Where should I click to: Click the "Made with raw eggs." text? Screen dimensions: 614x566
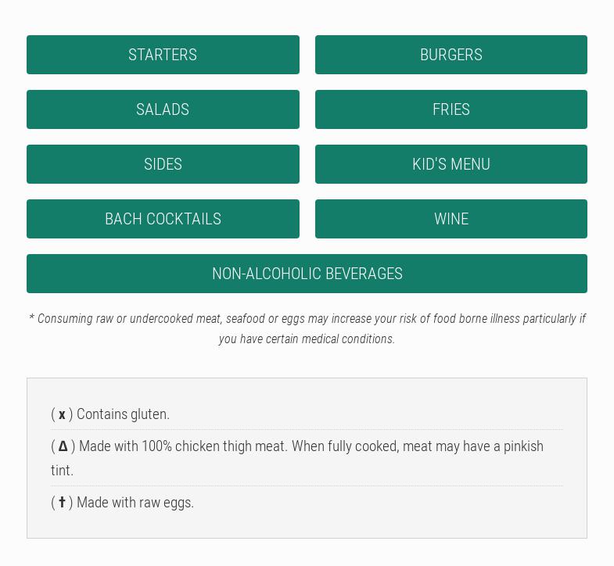(135, 503)
